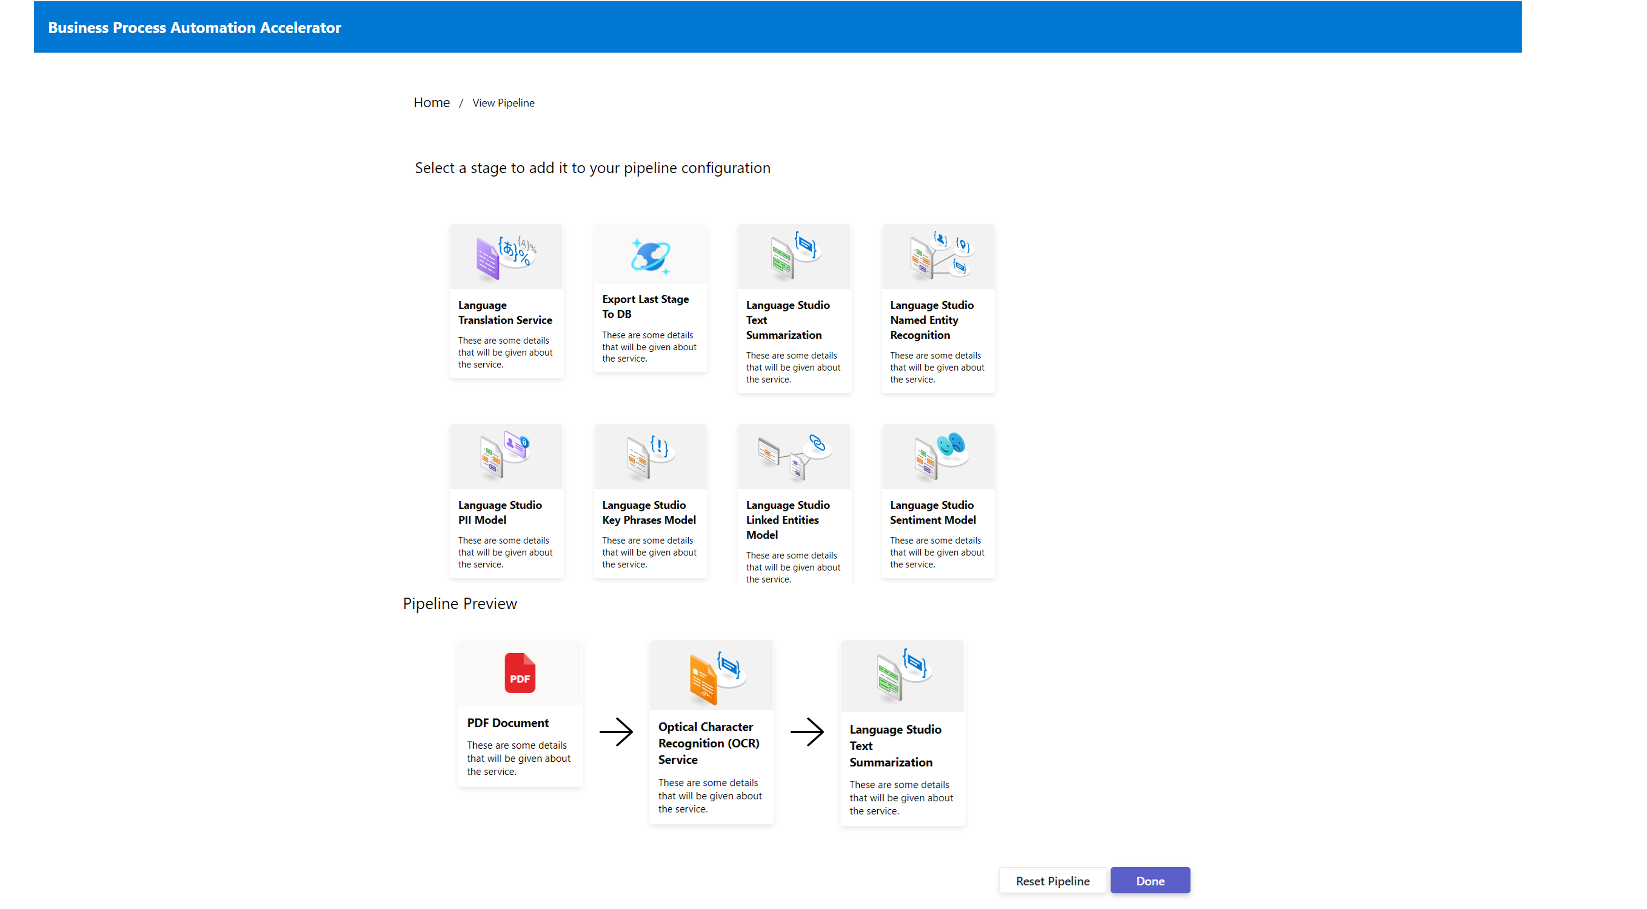Screen dimensions: 1647x909
Task: Click the OCR Service icon in pipeline preview
Action: (711, 676)
